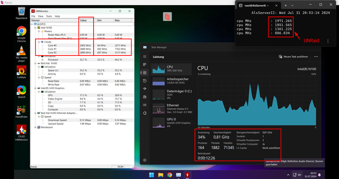
Task: Click the red Parsec overlay button
Action: click(x=167, y=17)
